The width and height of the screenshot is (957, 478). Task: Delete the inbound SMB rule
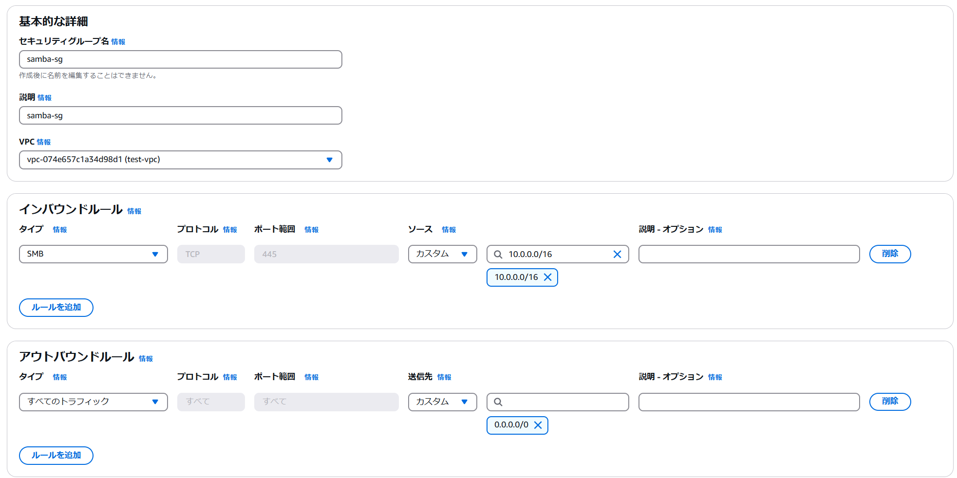click(x=890, y=254)
